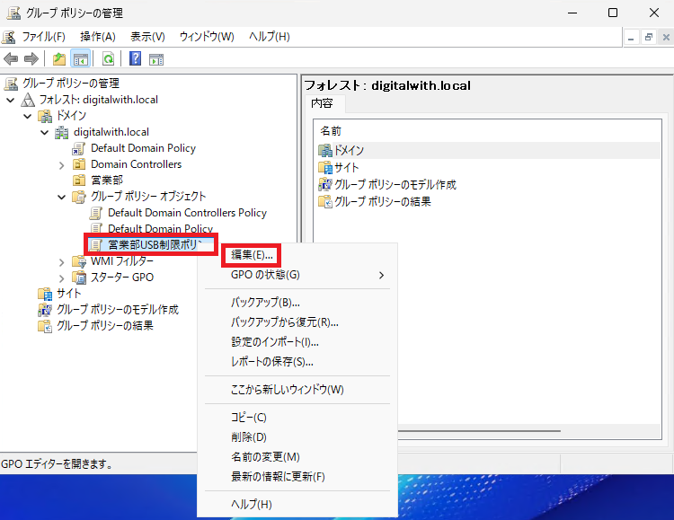Select the linked Default Domain Policy under domain
The height and width of the screenshot is (520, 674).
pyautogui.click(x=143, y=148)
